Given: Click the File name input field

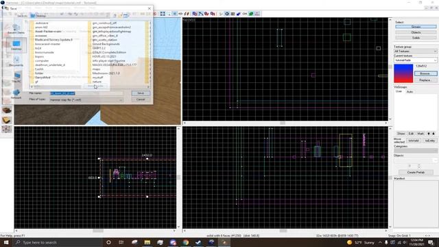Looking at the screenshot, I should point(86,93).
